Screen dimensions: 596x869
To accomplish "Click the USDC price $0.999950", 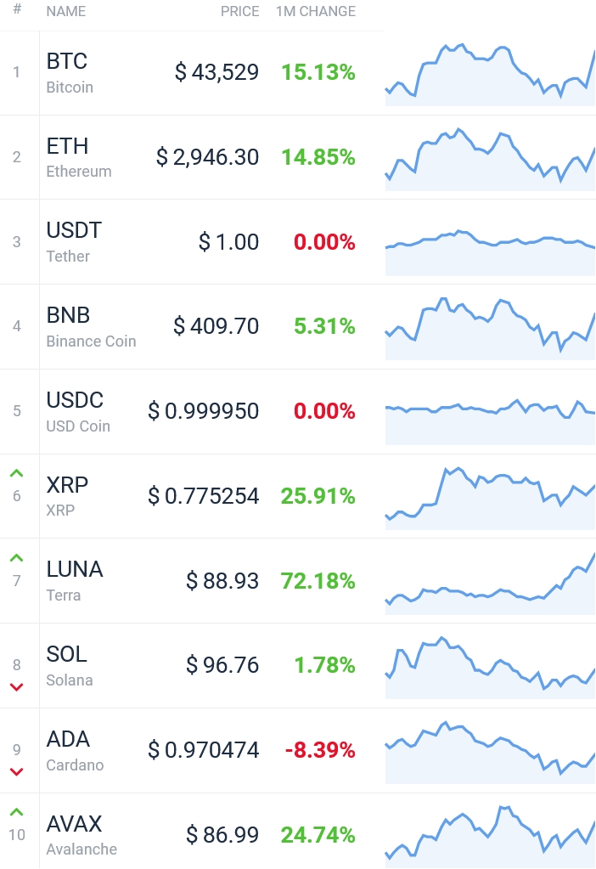I will pos(203,411).
